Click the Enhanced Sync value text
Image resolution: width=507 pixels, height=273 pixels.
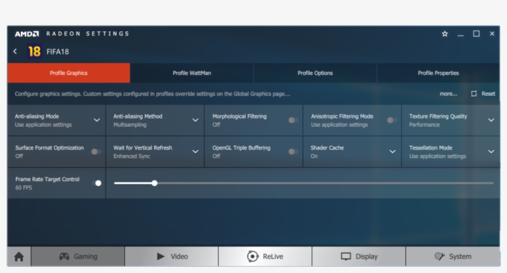click(132, 156)
